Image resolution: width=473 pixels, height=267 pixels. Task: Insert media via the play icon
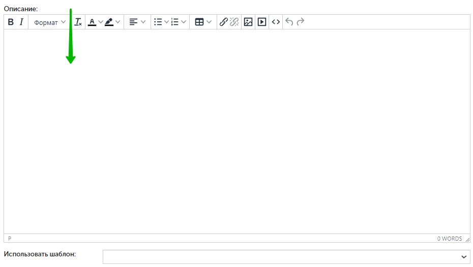pos(262,22)
